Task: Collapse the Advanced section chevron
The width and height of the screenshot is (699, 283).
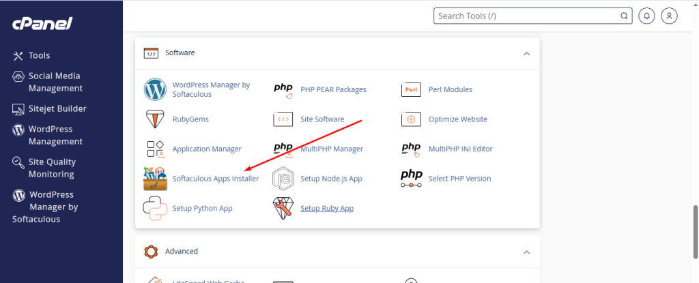Action: coord(526,252)
